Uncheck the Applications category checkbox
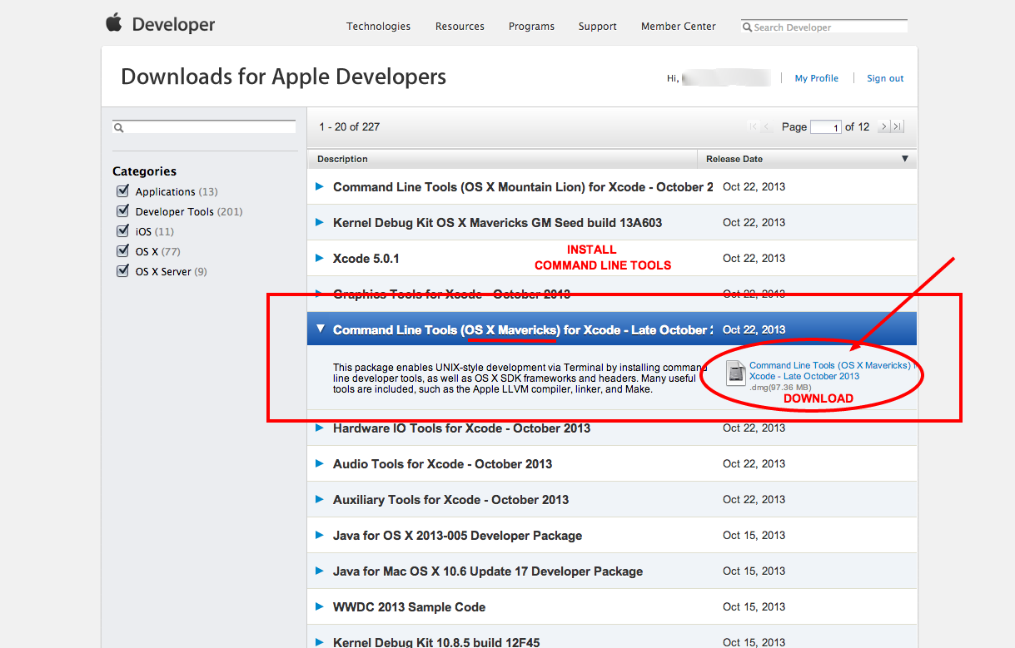1015x648 pixels. tap(123, 191)
